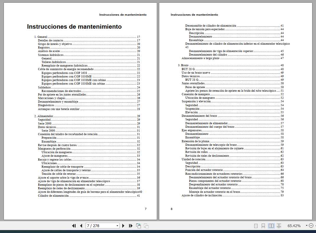This screenshot has height=233, width=316.
Task: Open the zoom level dropdown arrow
Action: click(307, 226)
